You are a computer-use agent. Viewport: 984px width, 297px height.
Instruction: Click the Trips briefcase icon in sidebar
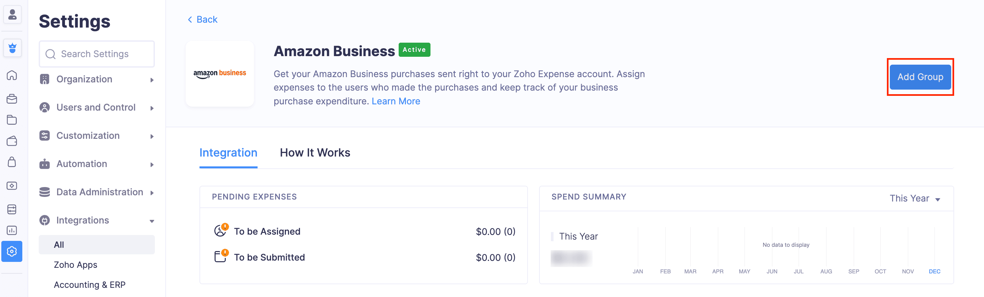(12, 99)
